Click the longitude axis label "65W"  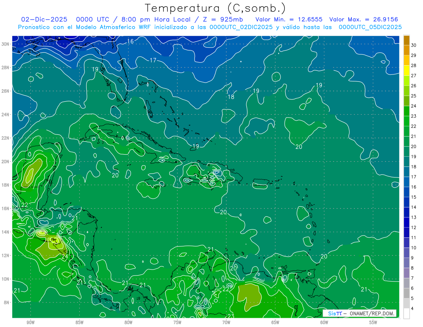point(275,322)
